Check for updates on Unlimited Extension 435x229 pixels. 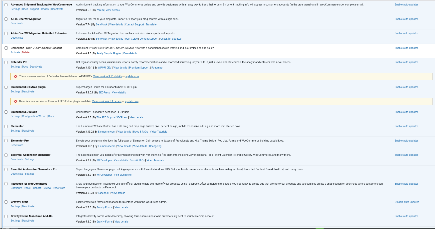171,39
